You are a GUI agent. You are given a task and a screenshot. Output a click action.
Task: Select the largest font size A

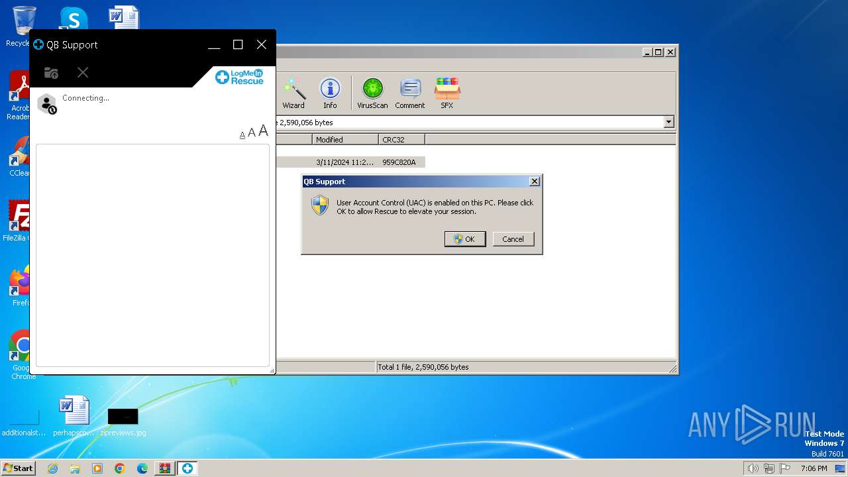coord(263,131)
